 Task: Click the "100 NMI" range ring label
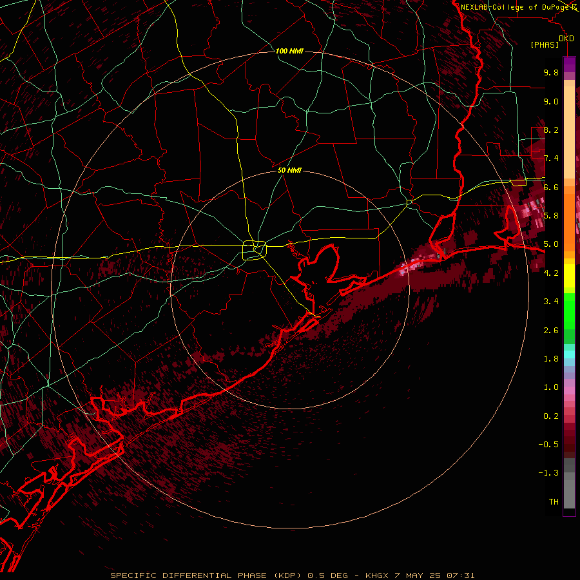289,51
